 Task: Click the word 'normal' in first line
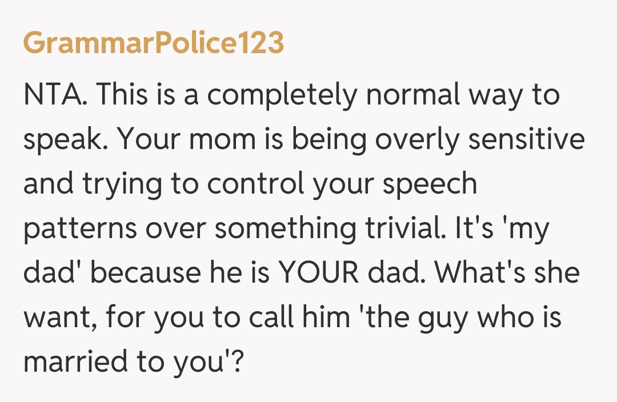pos(412,95)
